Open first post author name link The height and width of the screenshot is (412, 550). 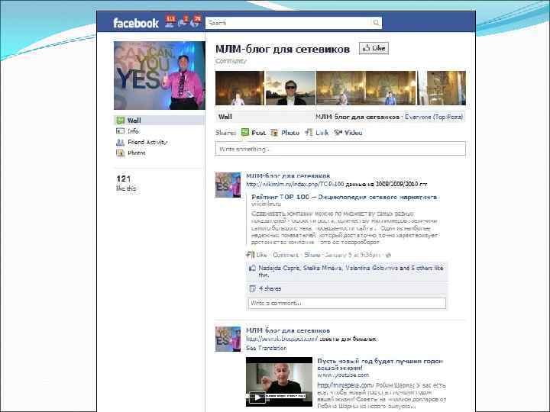pos(288,175)
